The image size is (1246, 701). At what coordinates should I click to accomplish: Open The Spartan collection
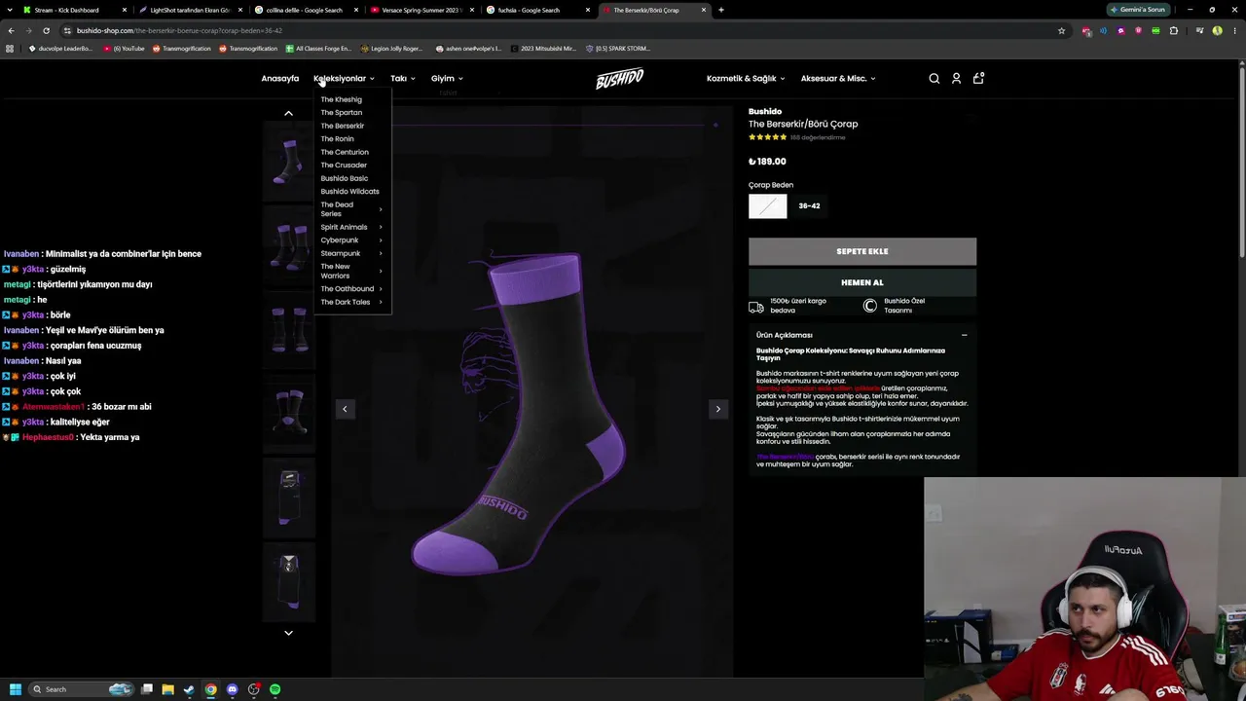pos(341,112)
